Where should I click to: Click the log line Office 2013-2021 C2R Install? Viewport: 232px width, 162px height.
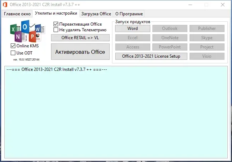57,69
